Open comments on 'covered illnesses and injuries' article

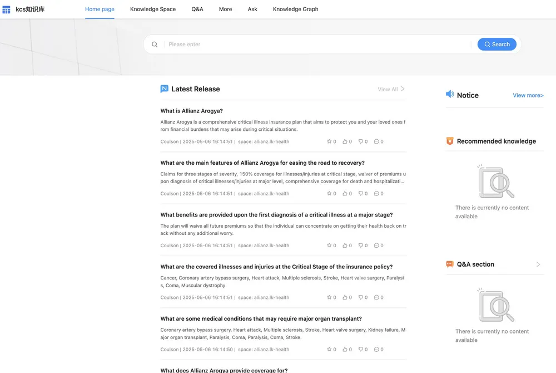pyautogui.click(x=376, y=297)
